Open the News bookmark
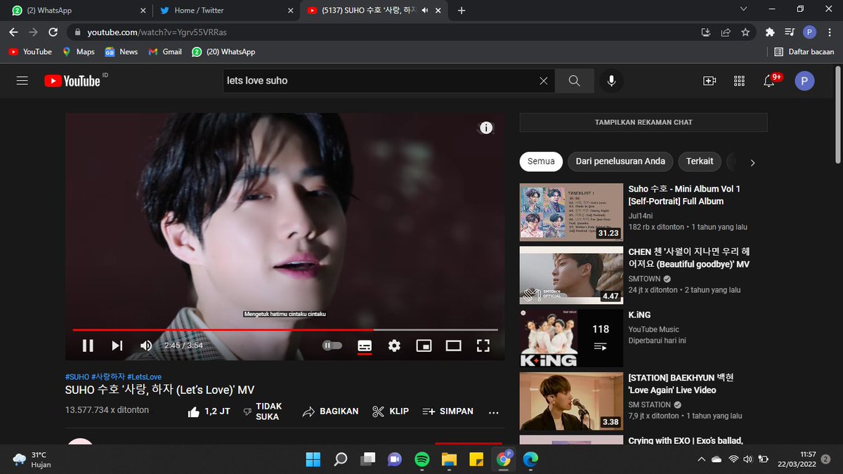This screenshot has width=843, height=474. [121, 52]
